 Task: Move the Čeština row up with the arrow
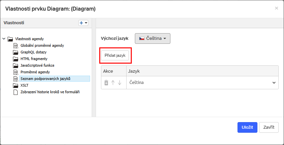click(113, 83)
